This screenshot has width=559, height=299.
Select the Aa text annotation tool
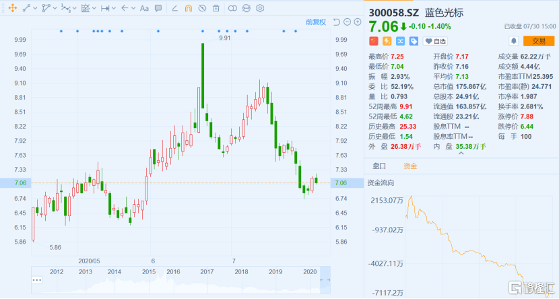pos(144,8)
